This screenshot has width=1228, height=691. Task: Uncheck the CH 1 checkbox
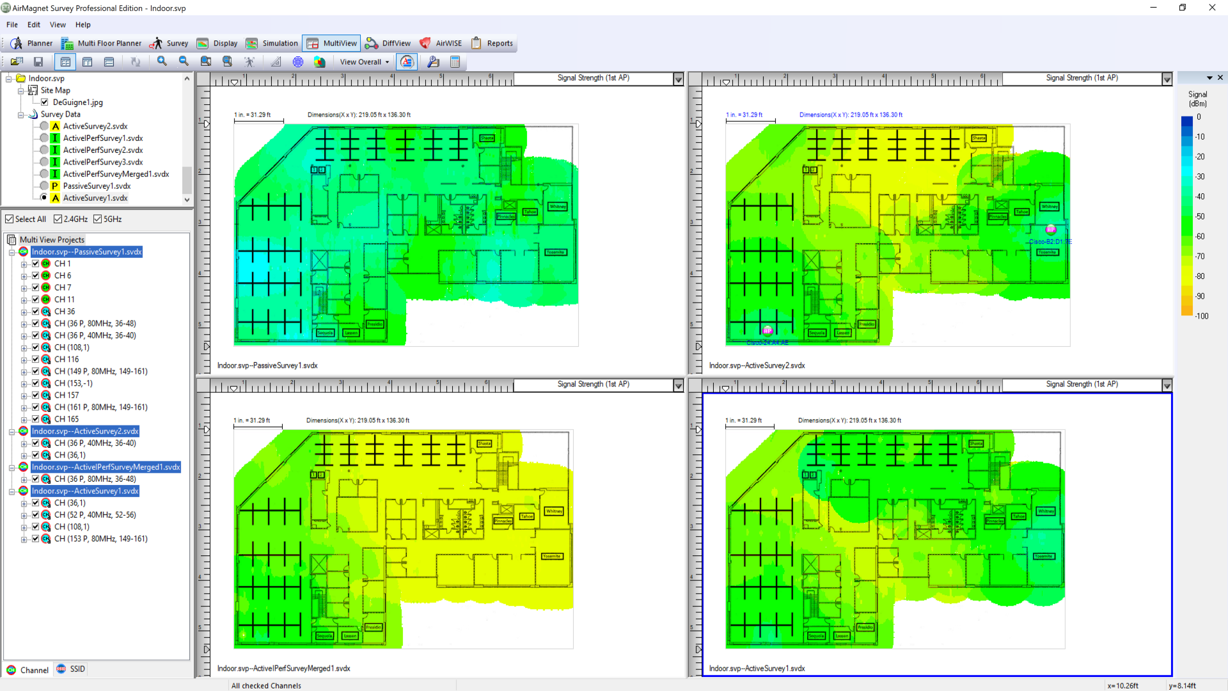(x=36, y=264)
